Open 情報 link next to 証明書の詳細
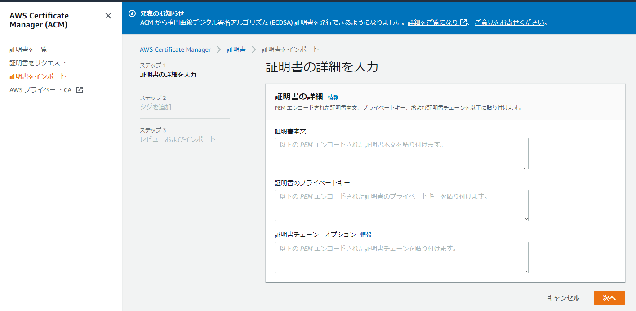This screenshot has height=311, width=636. [333, 97]
